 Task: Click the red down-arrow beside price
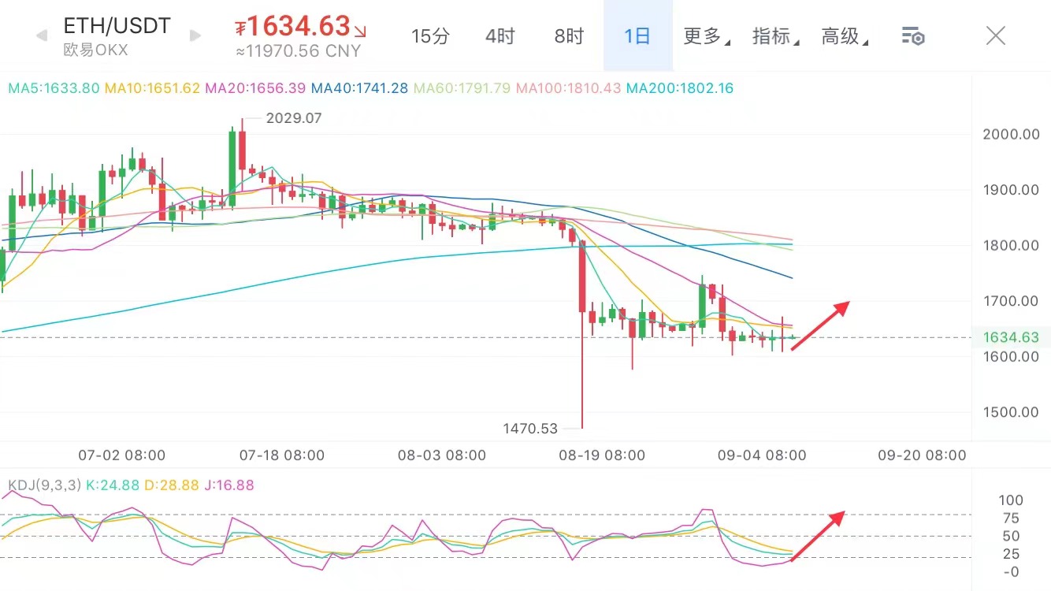click(360, 32)
